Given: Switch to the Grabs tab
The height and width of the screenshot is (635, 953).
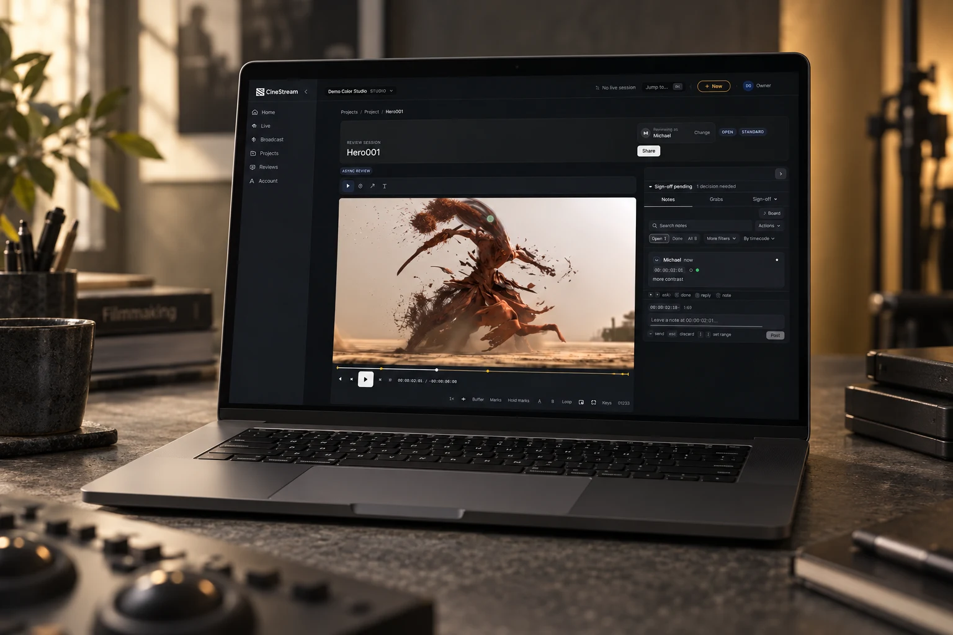Looking at the screenshot, I should 717,199.
